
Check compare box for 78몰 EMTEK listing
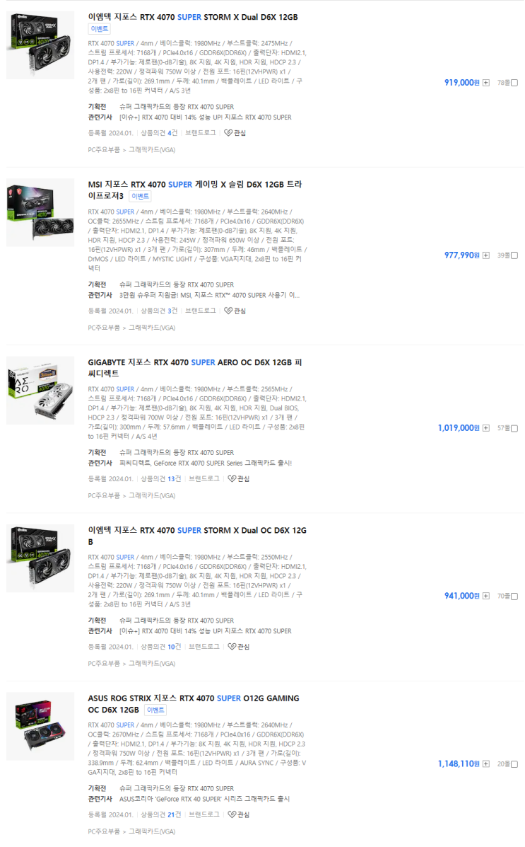514,83
